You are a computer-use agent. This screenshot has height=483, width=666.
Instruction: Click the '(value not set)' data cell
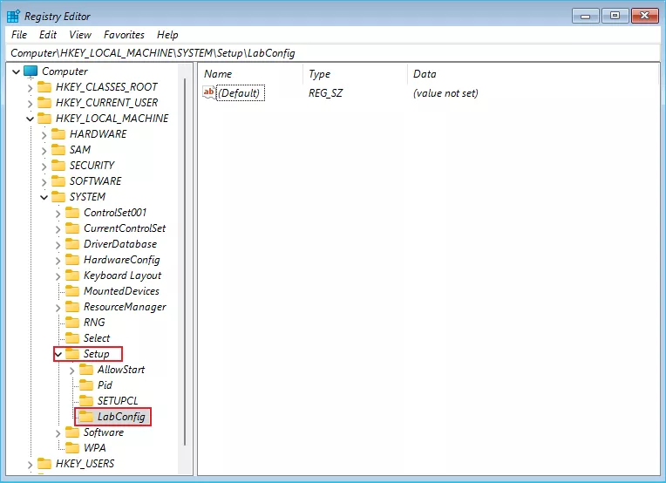click(445, 93)
